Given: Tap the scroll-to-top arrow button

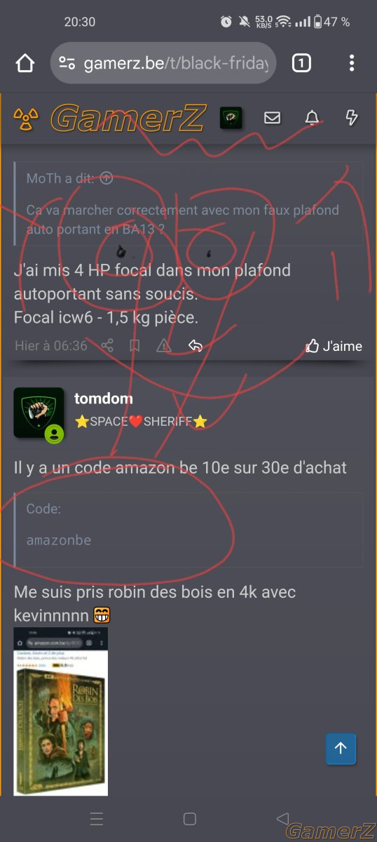Looking at the screenshot, I should [x=341, y=749].
